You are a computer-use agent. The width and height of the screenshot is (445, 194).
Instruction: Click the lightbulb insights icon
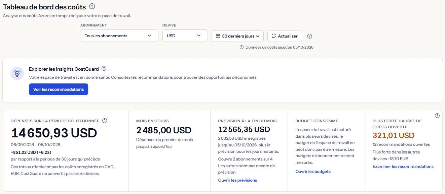coord(17,73)
